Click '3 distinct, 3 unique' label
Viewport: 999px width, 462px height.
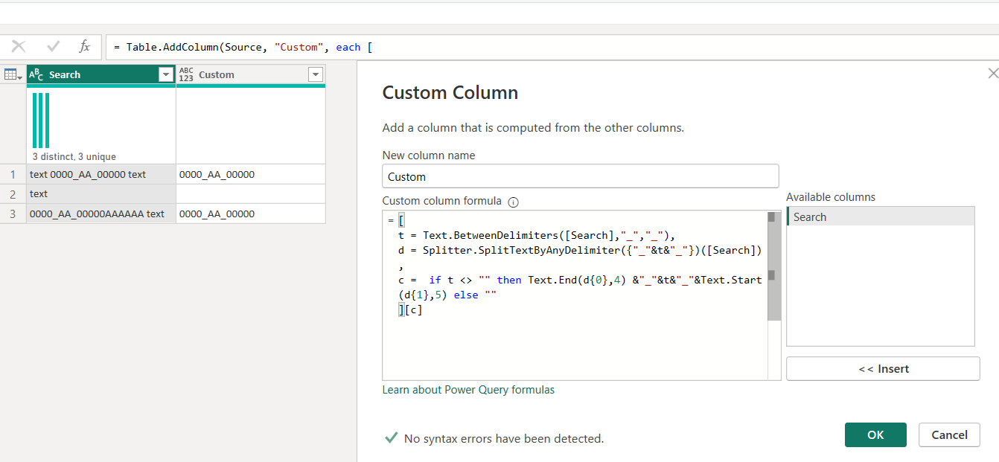pos(74,157)
